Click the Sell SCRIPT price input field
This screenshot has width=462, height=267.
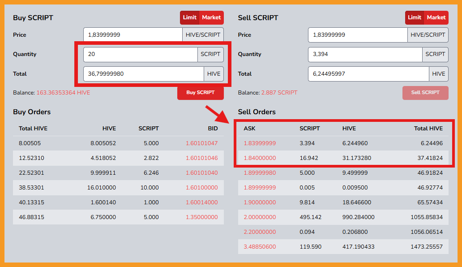[x=358, y=35]
